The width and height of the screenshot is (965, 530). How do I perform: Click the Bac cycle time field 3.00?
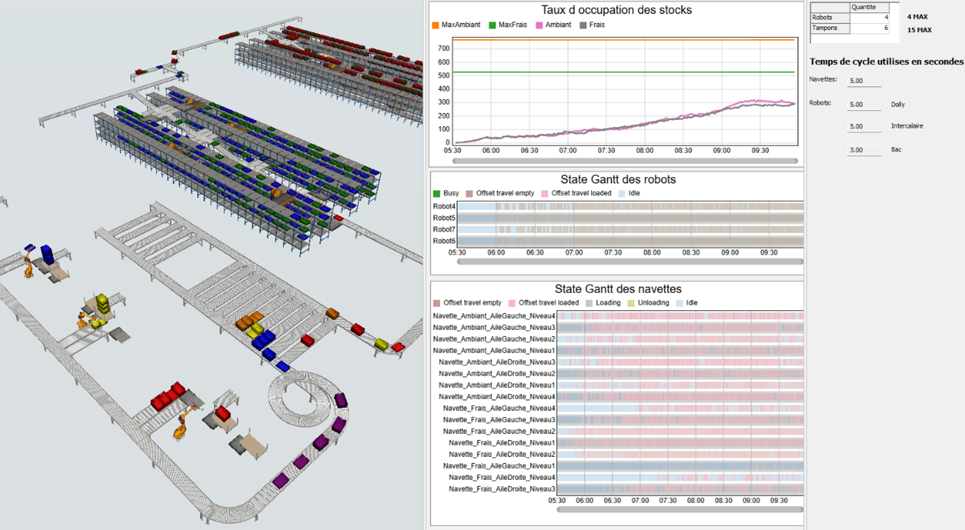(864, 150)
